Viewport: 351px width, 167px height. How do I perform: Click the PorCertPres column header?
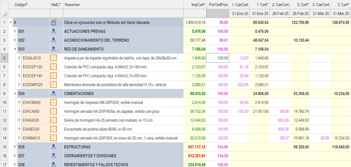217,5
